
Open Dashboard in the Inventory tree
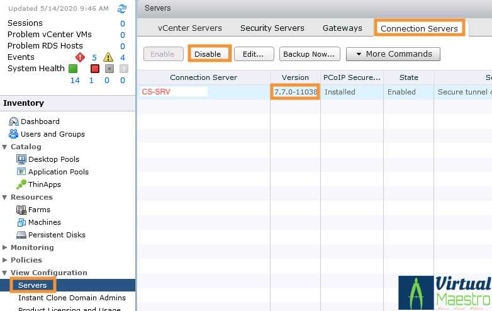(x=40, y=122)
